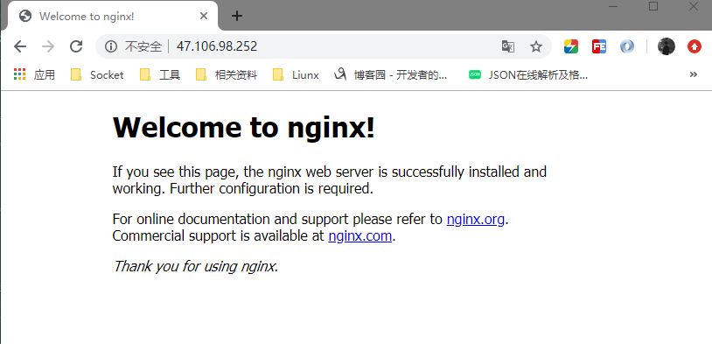Click the Welcome to nginx! heading
Viewport: 712px width, 344px height.
tap(244, 127)
